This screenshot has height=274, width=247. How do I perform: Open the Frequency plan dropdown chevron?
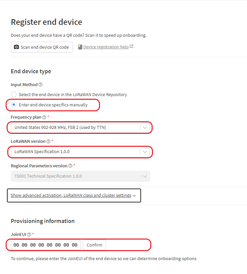[x=145, y=128]
